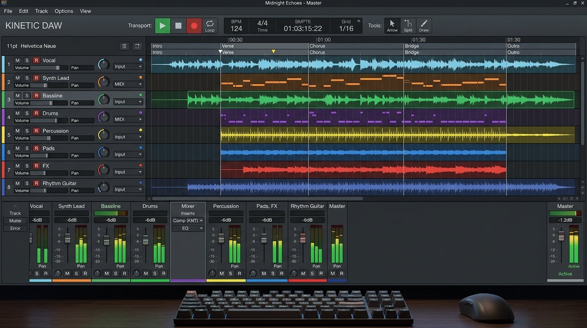Click the 4/4 Time signature display
Image resolution: width=587 pixels, height=328 pixels.
pyautogui.click(x=262, y=26)
